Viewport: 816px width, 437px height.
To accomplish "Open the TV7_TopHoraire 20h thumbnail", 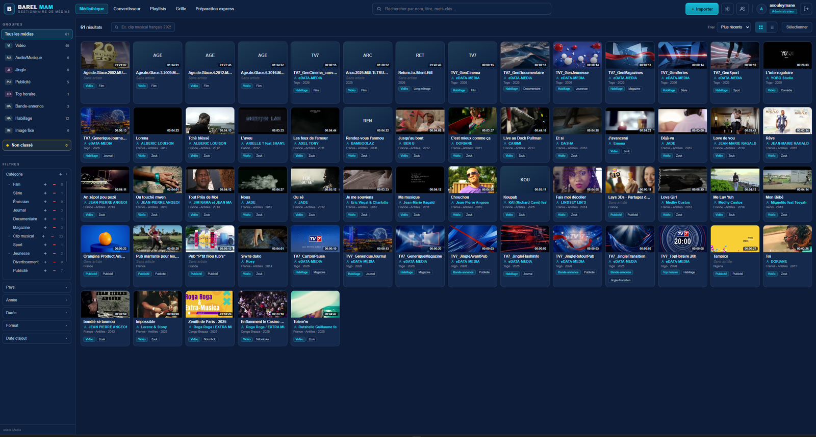I will 682,238.
